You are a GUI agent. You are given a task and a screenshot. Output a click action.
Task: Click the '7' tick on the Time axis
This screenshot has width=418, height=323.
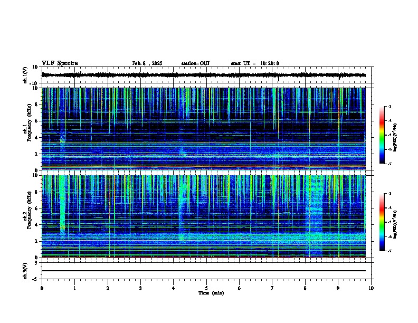[272, 288]
